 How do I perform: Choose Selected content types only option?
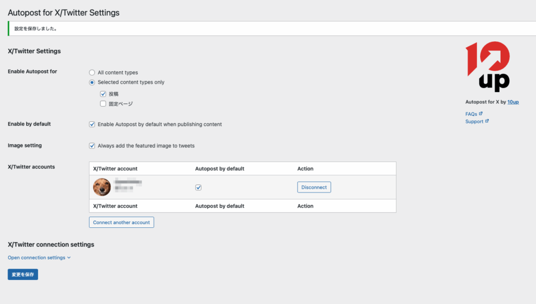[x=92, y=83]
